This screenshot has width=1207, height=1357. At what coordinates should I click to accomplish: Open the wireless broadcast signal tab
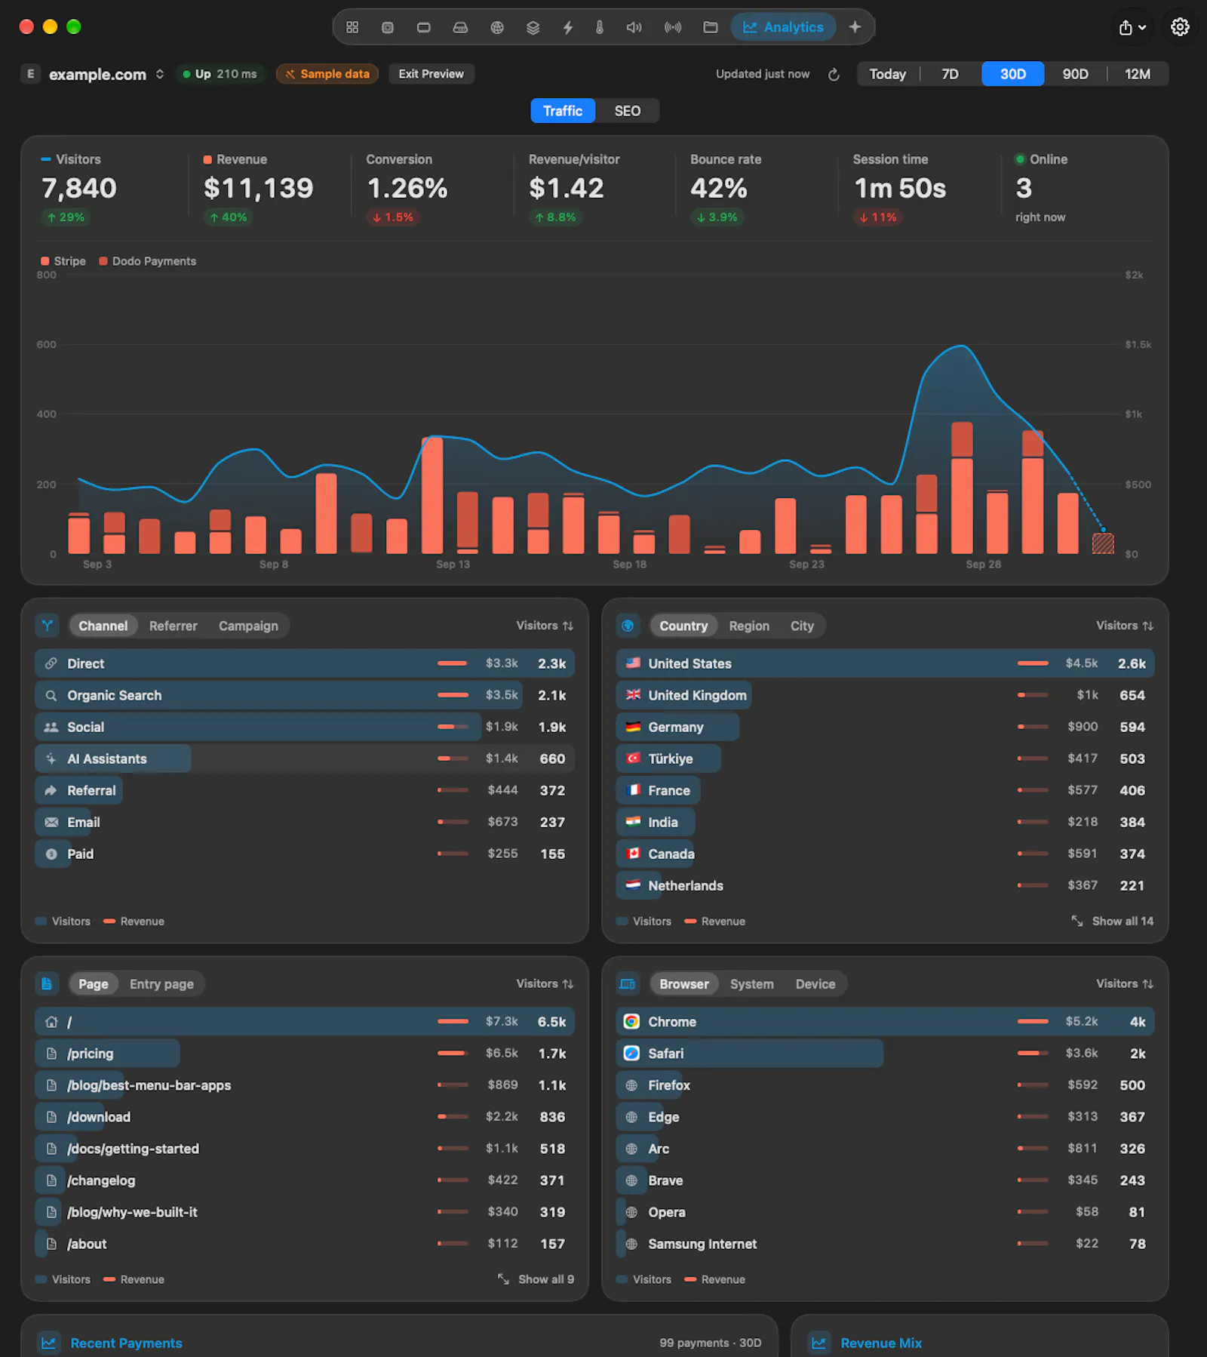pyautogui.click(x=673, y=27)
